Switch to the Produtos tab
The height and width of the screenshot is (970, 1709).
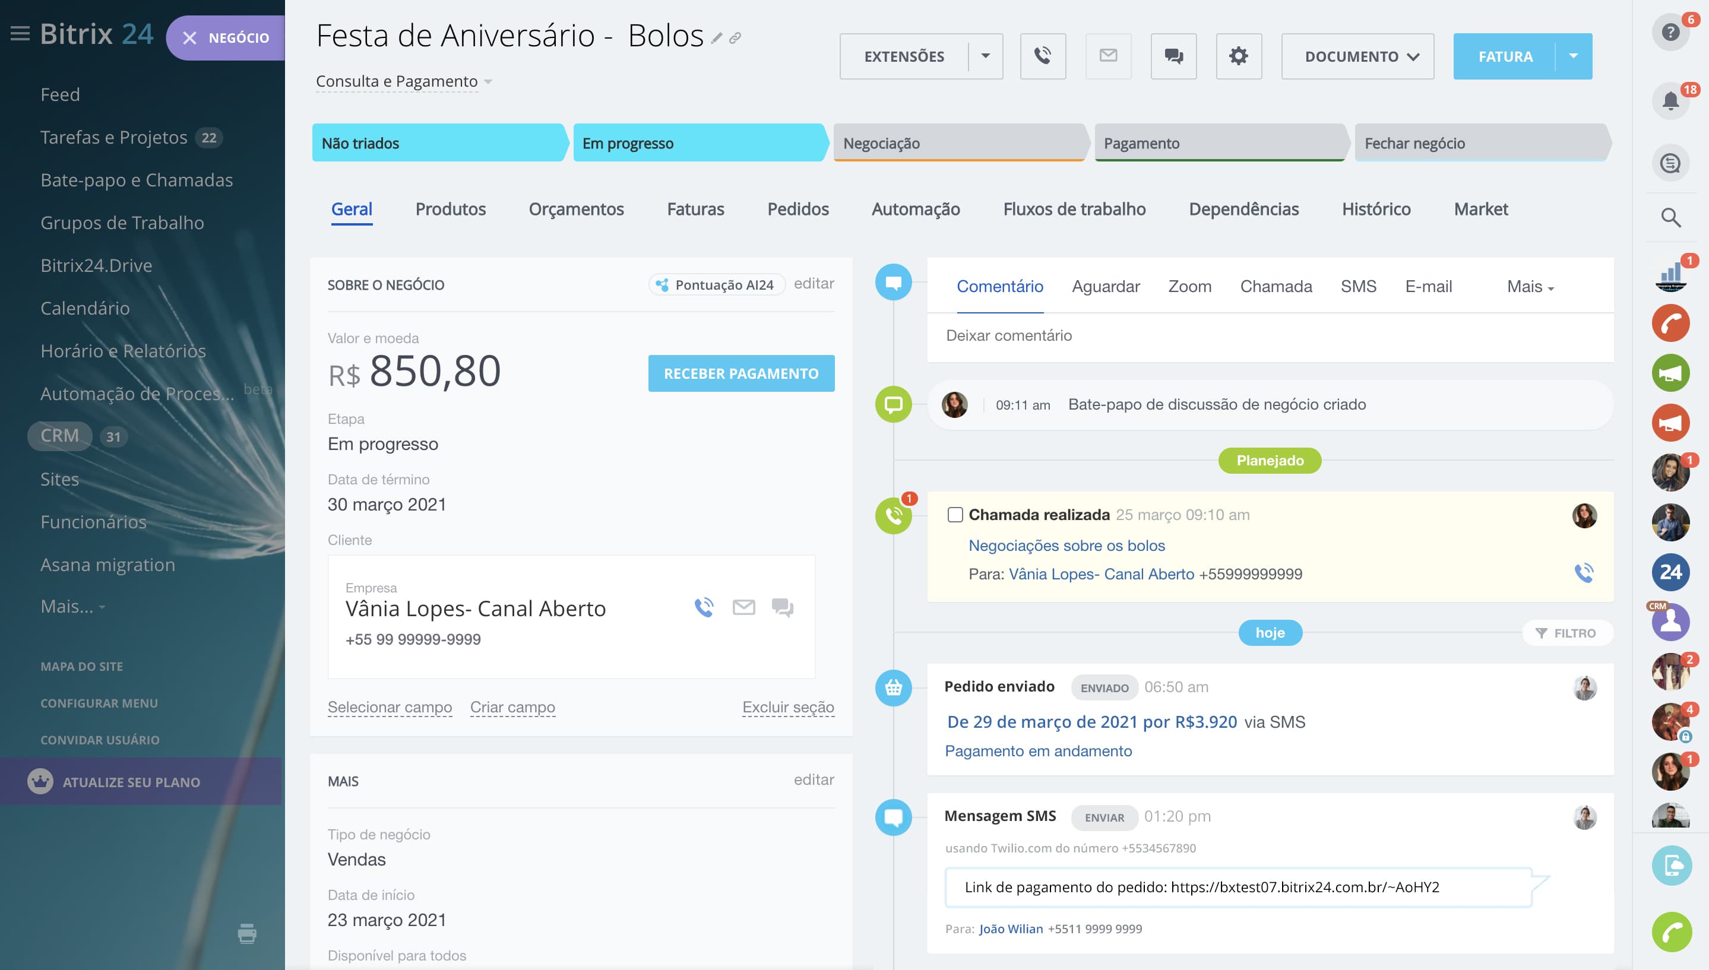(450, 209)
